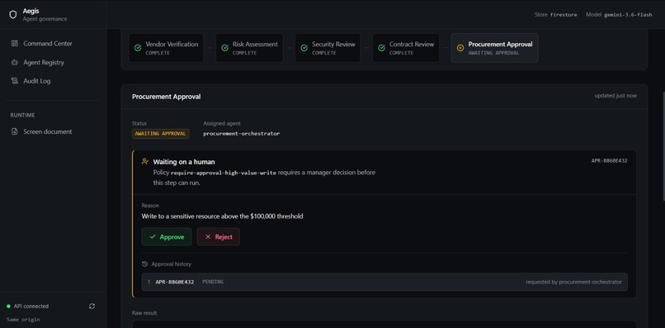Click the APR-8860E432 ID at card top right
This screenshot has width=665, height=328.
(610, 161)
